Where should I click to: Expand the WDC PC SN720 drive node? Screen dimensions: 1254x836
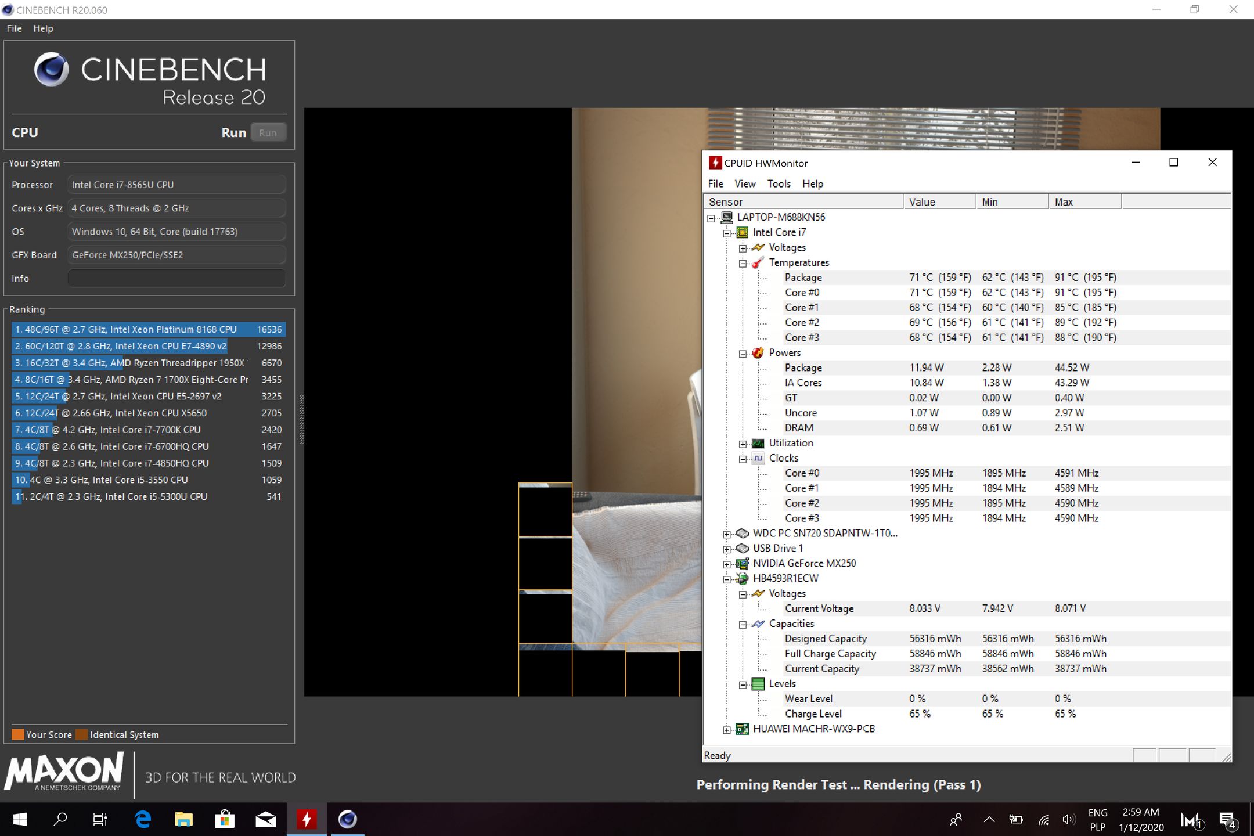pyautogui.click(x=727, y=534)
